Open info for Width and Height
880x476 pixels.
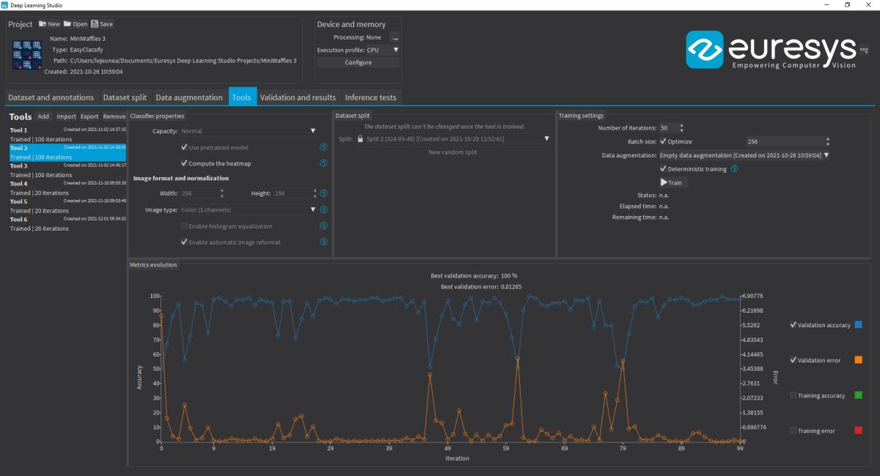click(323, 193)
